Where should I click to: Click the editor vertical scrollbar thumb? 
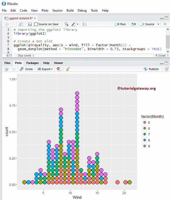[168, 42]
